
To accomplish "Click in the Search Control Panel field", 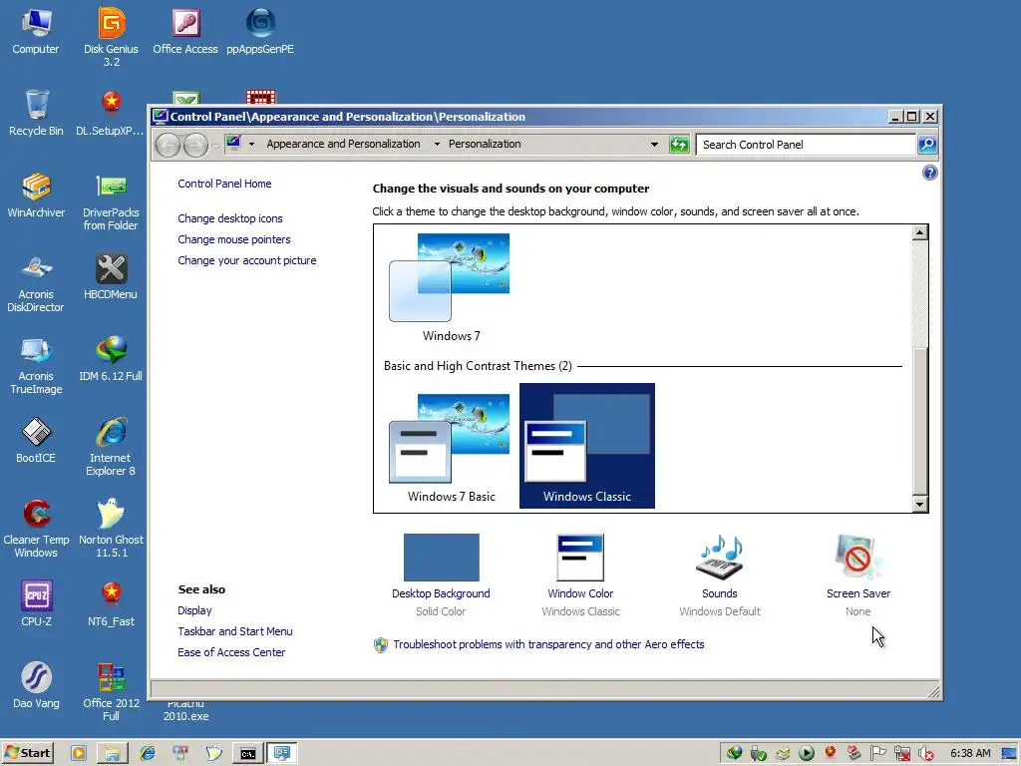I will (806, 145).
